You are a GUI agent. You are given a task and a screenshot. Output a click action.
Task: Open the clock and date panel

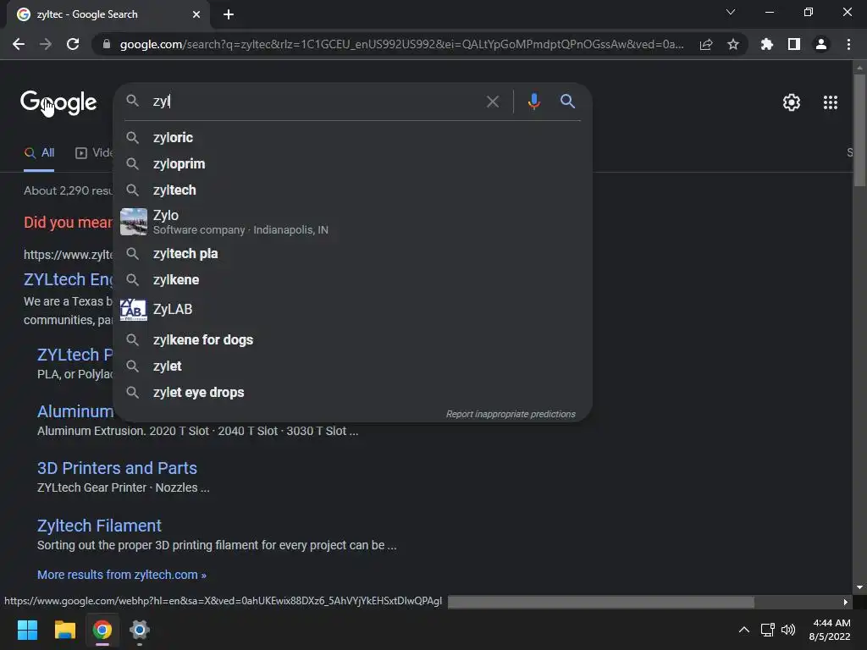point(830,630)
